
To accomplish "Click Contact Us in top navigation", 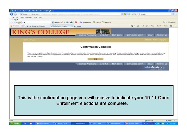I will pyautogui.click(x=162, y=35).
